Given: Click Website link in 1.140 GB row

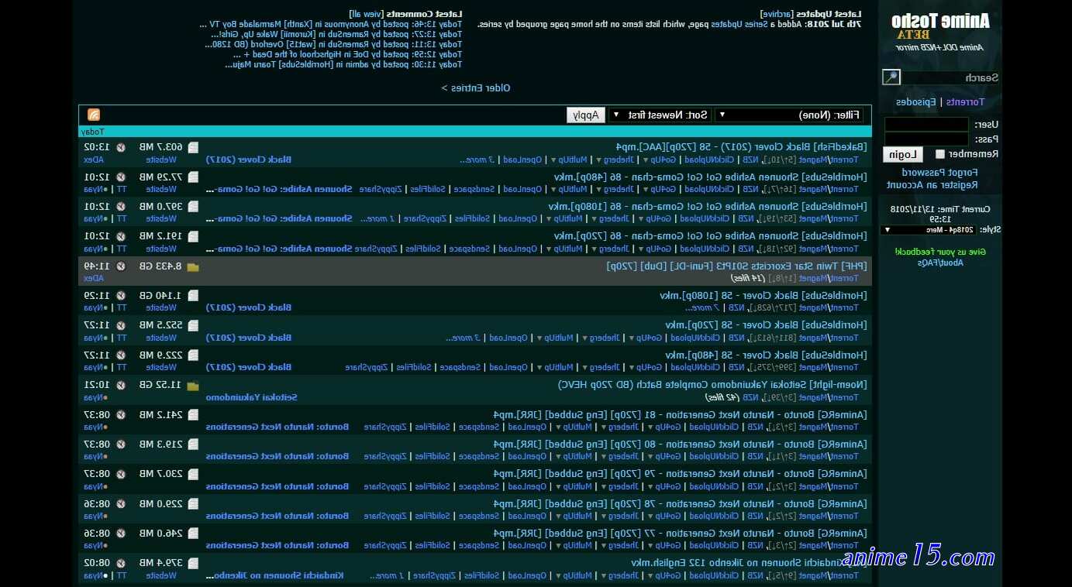Looking at the screenshot, I should pos(161,307).
